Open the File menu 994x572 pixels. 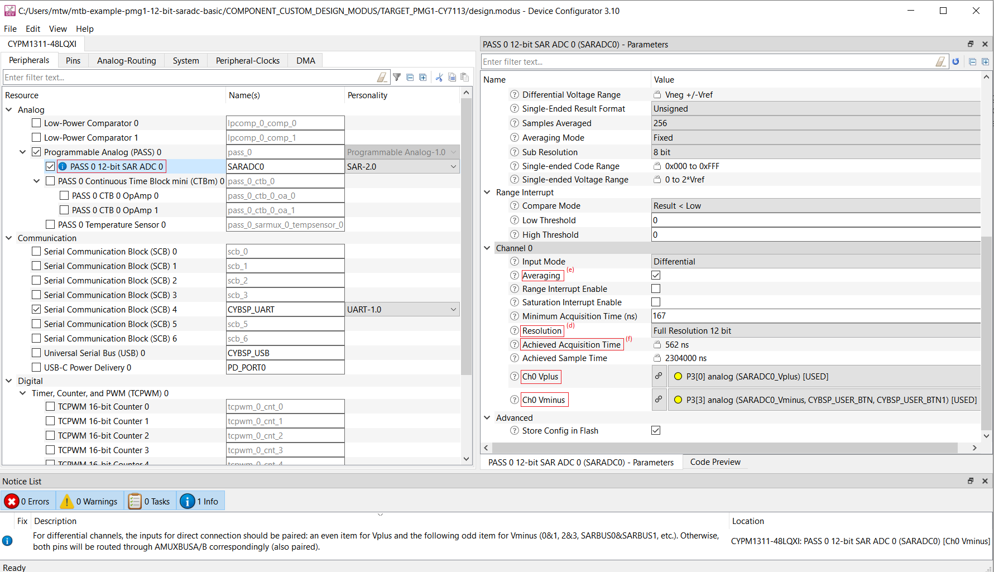tap(11, 29)
